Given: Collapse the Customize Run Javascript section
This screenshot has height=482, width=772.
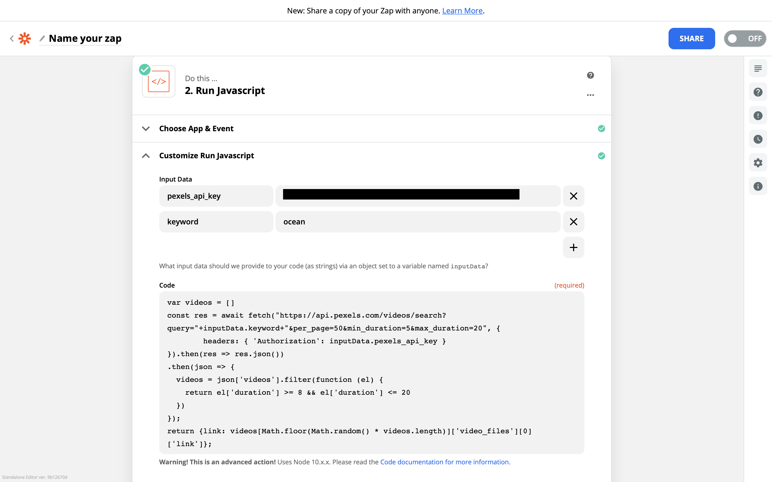Looking at the screenshot, I should (146, 156).
